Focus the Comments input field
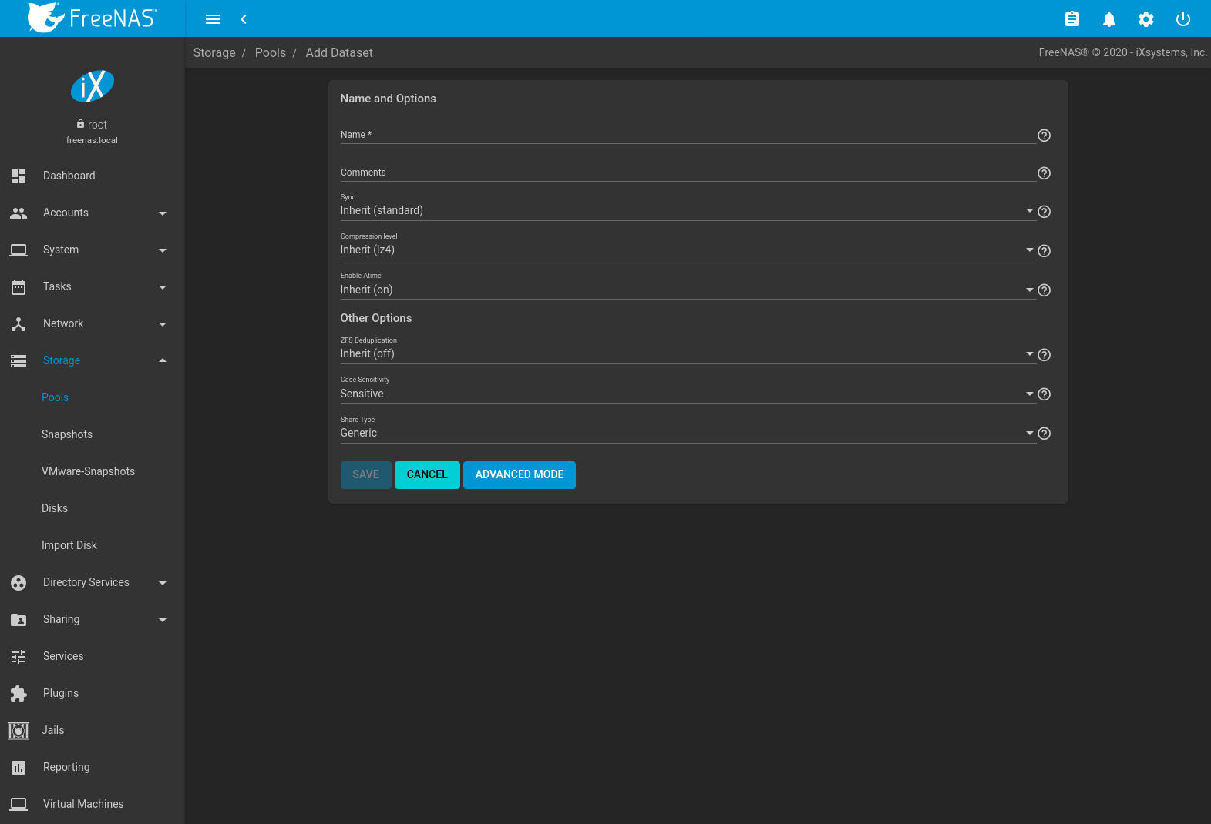 [x=686, y=173]
